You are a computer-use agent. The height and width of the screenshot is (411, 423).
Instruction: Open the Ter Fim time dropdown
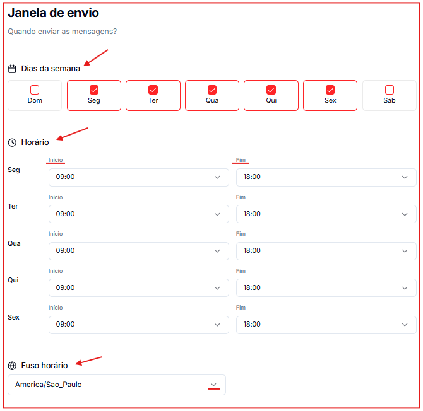[326, 214]
